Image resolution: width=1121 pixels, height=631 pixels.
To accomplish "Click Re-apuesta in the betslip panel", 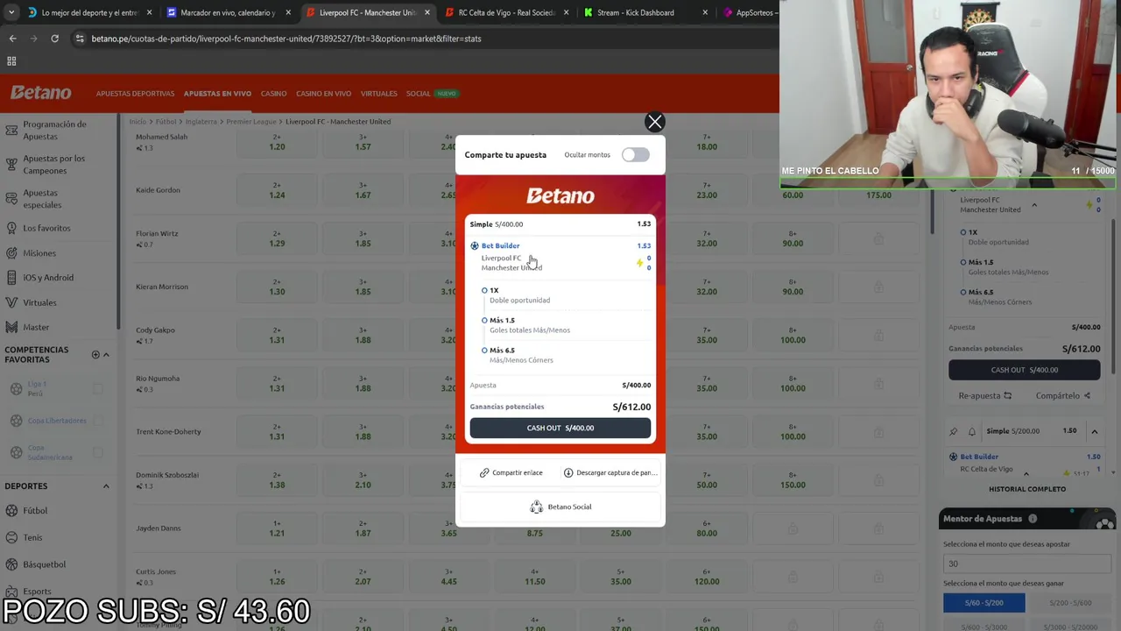I will [x=984, y=395].
